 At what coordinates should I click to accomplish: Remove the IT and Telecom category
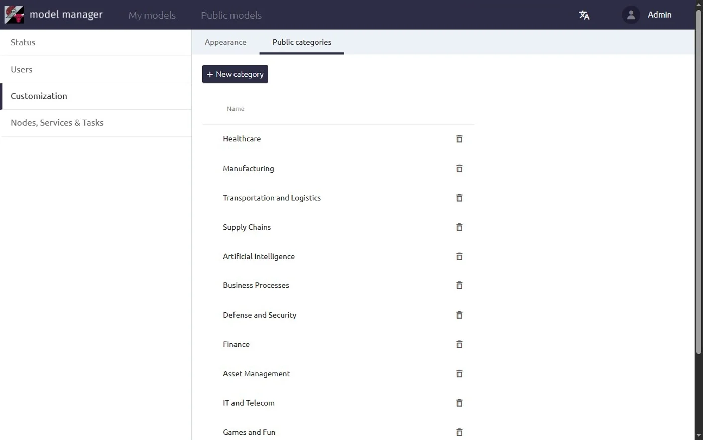coord(459,403)
